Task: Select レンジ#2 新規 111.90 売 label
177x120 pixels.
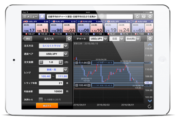Action: coord(102,63)
